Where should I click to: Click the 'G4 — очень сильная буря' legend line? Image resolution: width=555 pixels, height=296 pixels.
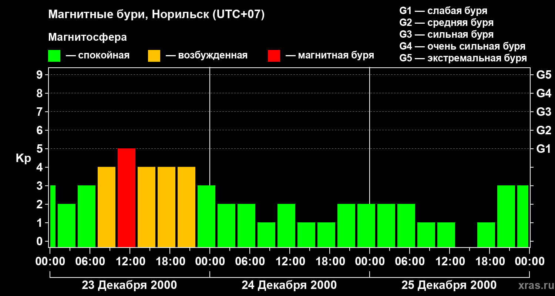point(462,46)
